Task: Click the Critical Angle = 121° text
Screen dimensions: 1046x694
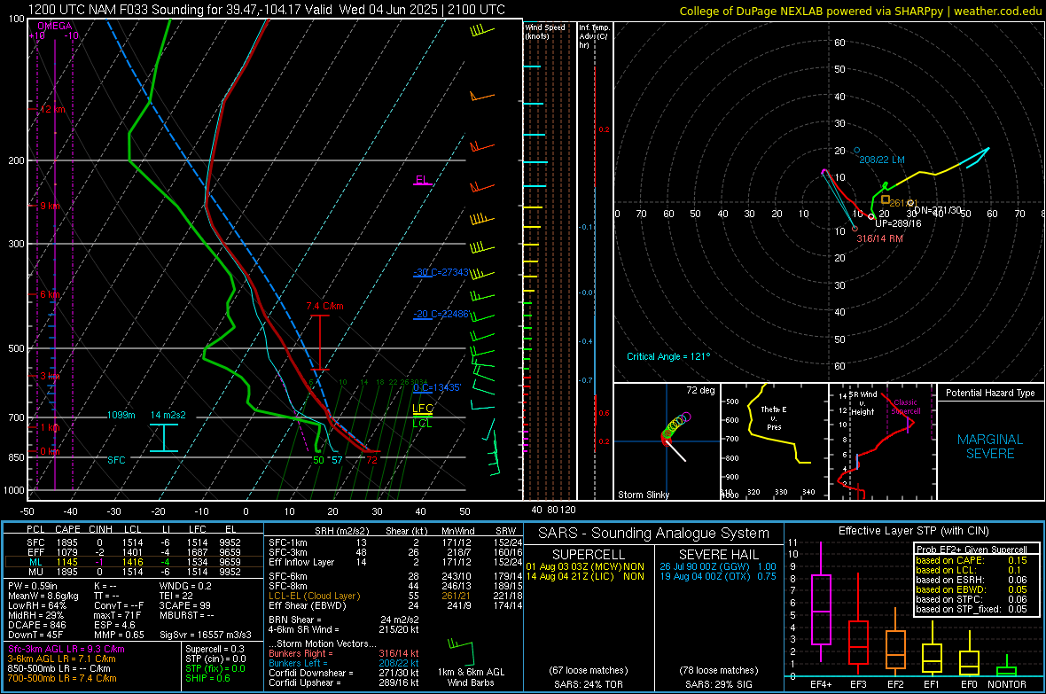Action: click(668, 356)
